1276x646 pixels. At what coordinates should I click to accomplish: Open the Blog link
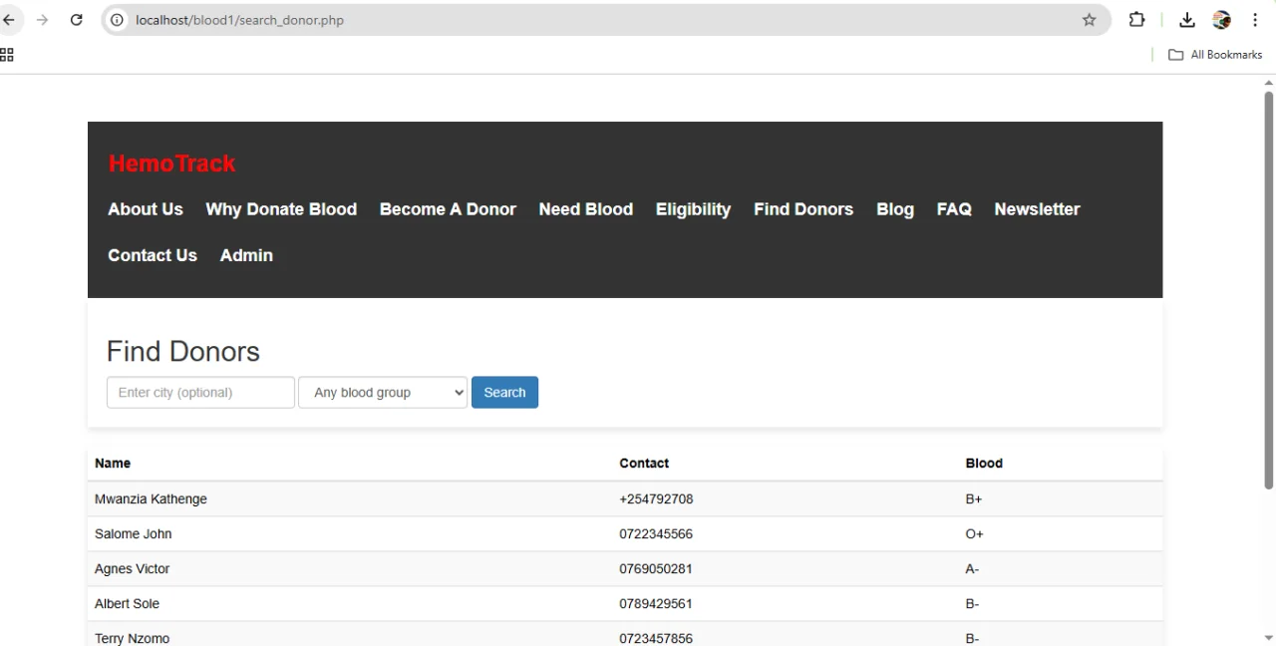point(895,209)
